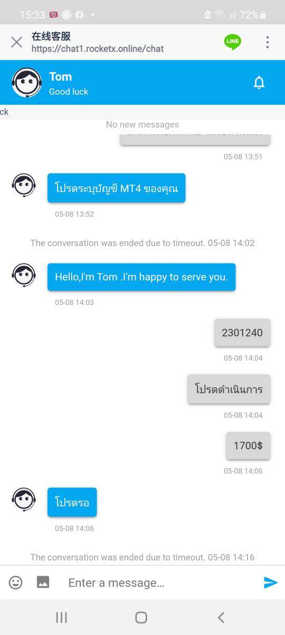Image resolution: width=285 pixels, height=635 pixels.
Task: Tap the Hello, I'm Tom greeting bubble
Action: pyautogui.click(x=141, y=277)
